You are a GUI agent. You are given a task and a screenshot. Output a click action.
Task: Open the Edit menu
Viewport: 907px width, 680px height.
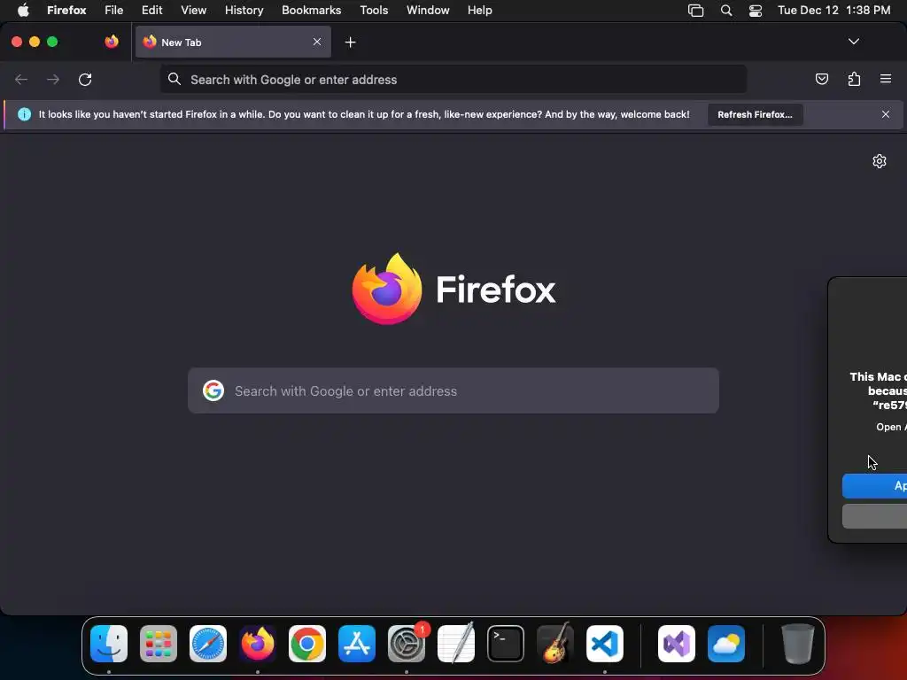[152, 10]
